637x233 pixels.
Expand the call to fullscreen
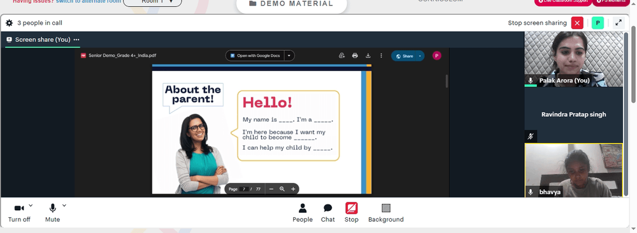[619, 23]
